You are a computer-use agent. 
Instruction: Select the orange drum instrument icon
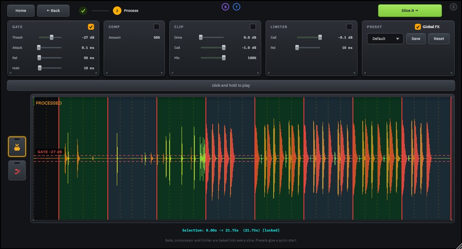17,147
